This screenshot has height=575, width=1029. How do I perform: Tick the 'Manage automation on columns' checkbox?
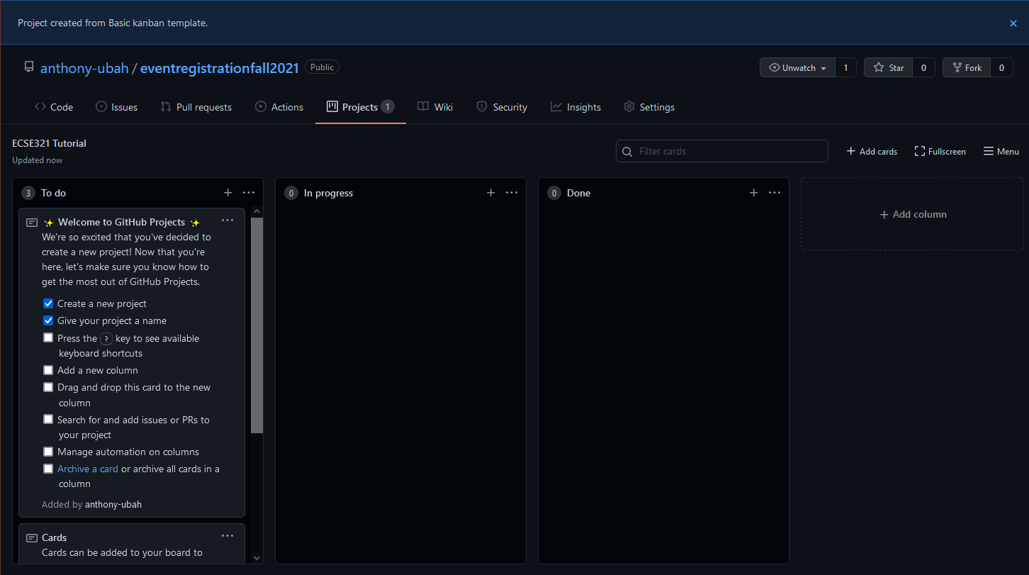click(x=48, y=452)
